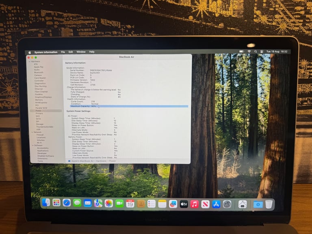Viewport: 312px width, 234px height.
Task: Open the Messages app in Dock
Action: pos(77,203)
